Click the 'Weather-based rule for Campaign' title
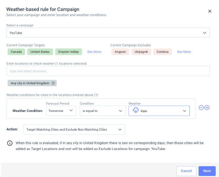The image size is (219, 177). tap(43, 9)
